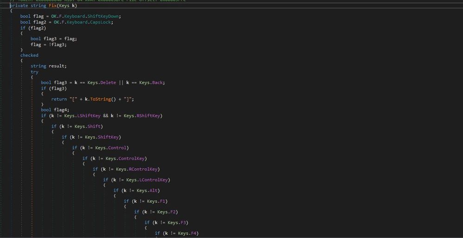Select LShiftKey in the shift key condition
The height and width of the screenshot is (238, 463).
(89, 116)
